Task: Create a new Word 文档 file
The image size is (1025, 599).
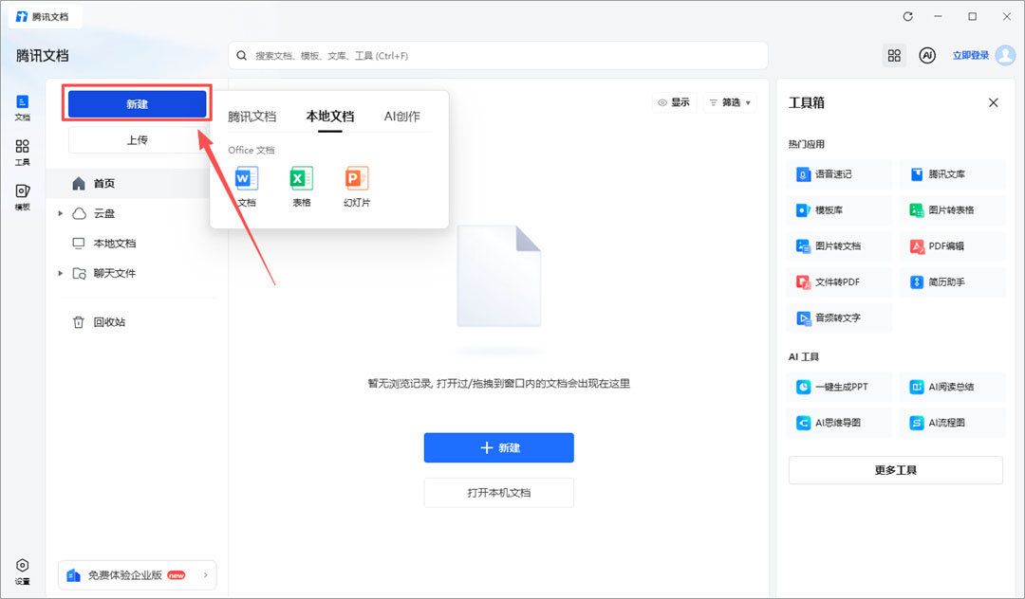Action: tap(247, 187)
